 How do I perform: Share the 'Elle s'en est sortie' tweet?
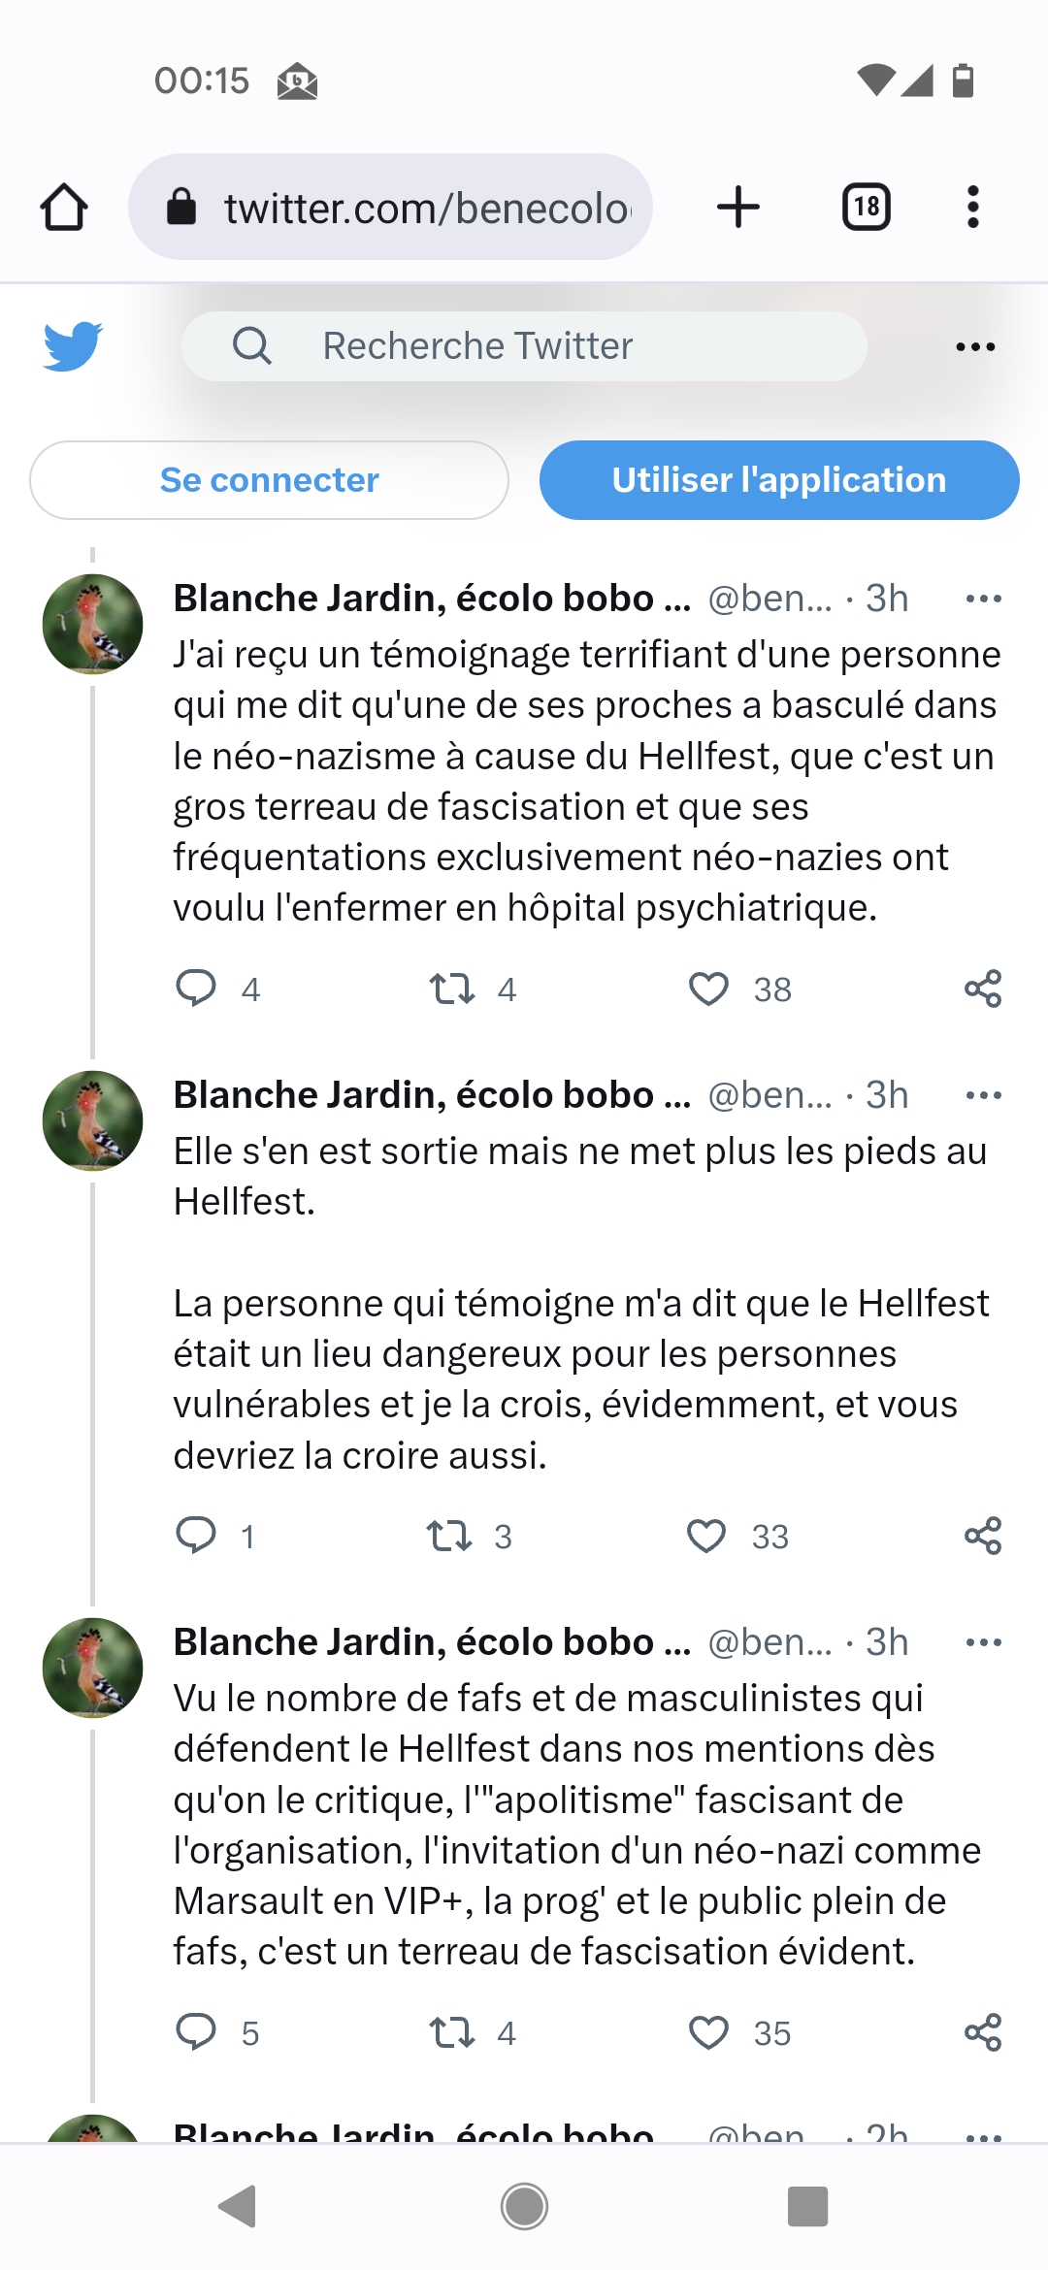pyautogui.click(x=983, y=1536)
